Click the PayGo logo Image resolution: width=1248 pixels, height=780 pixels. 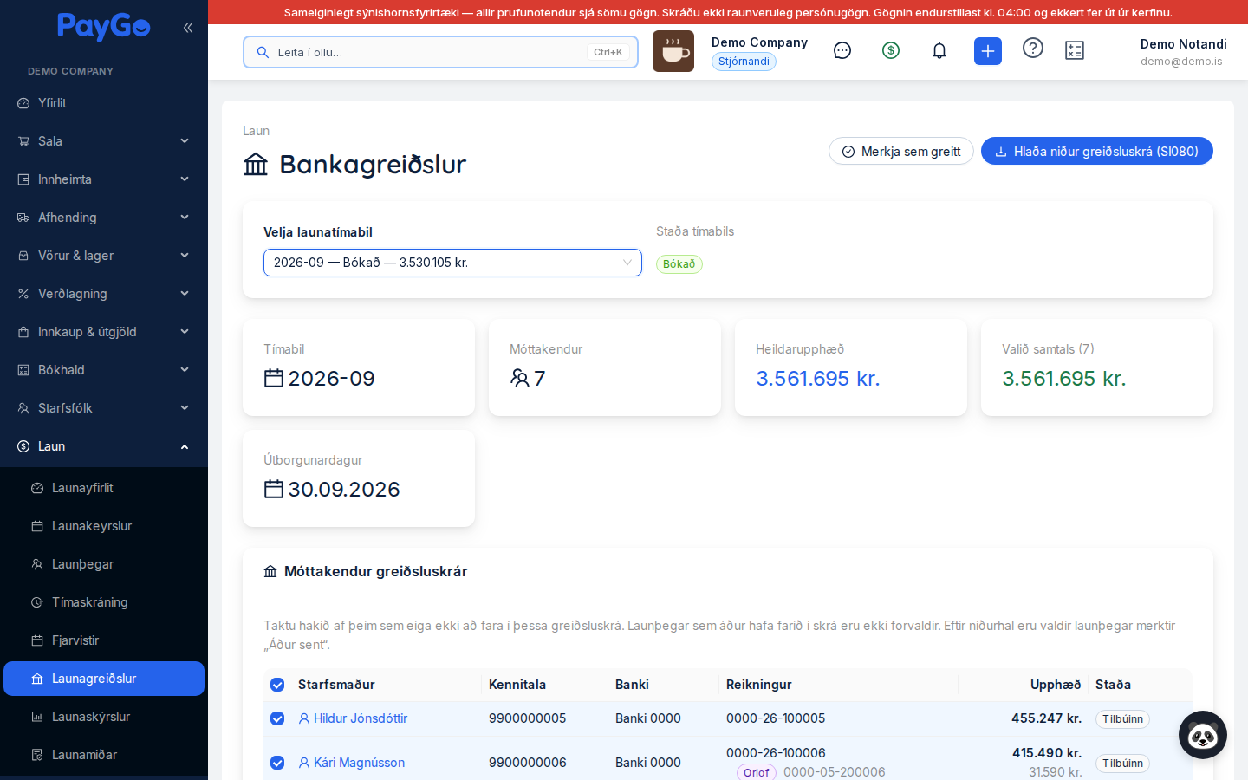(104, 27)
